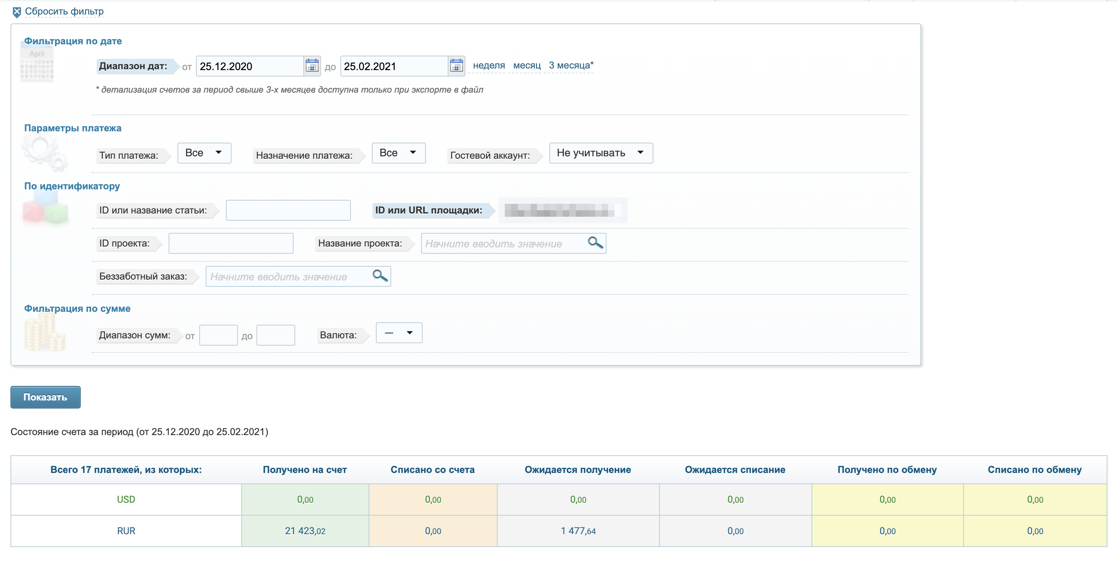Open the payment purpose dropdown
The width and height of the screenshot is (1118, 564).
(x=398, y=153)
